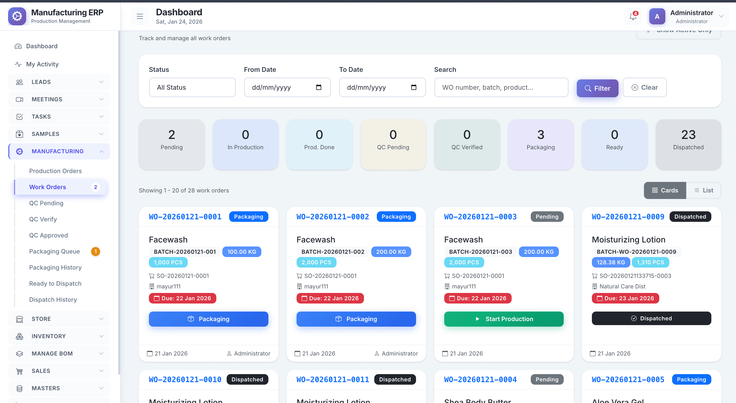Open calendar picker in To Date field
736x403 pixels.
click(x=414, y=87)
